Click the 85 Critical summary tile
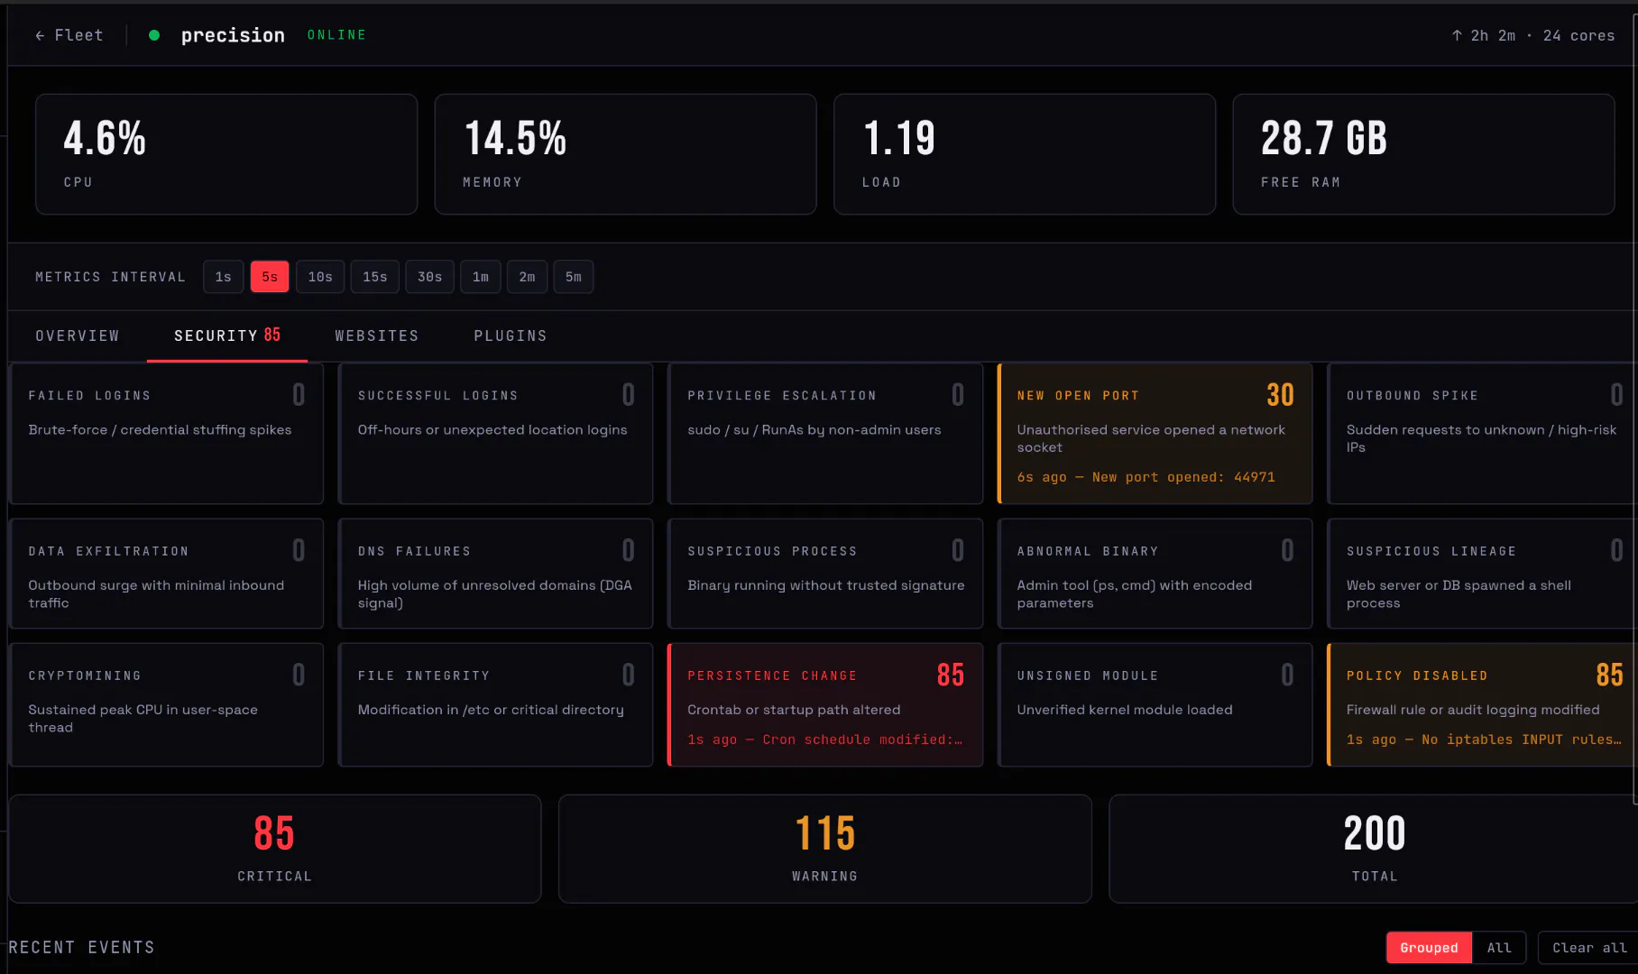1638x974 pixels. tap(275, 849)
